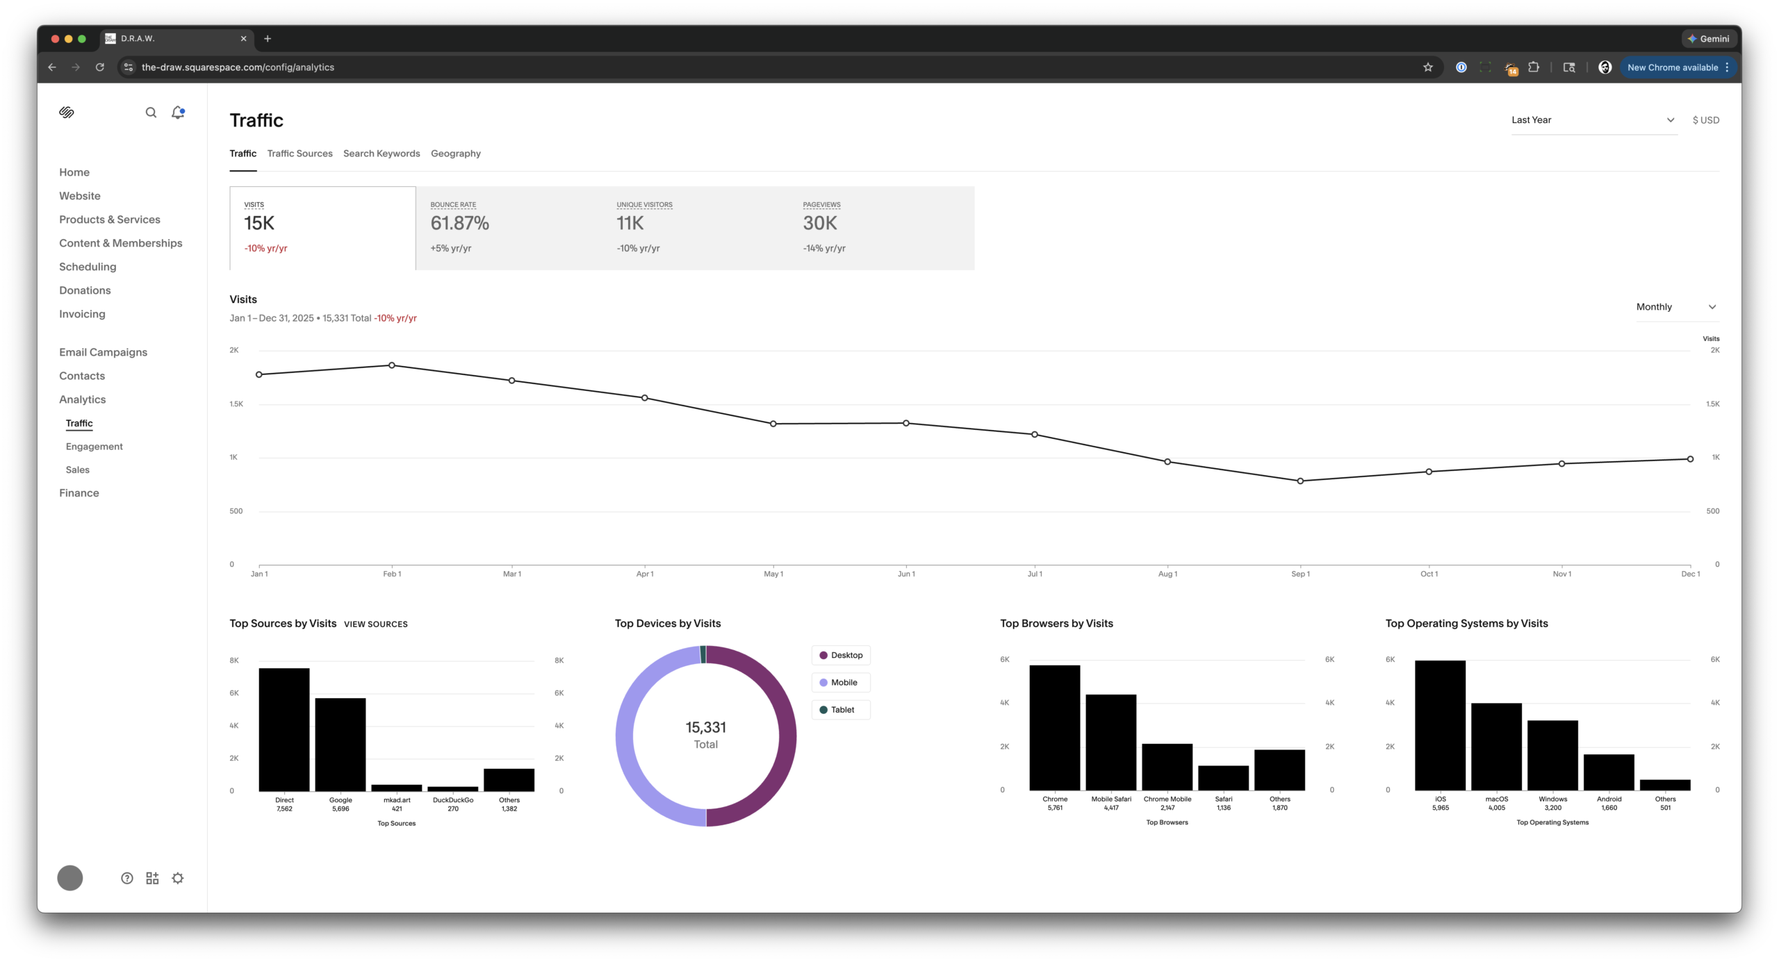The width and height of the screenshot is (1779, 962).
Task: Toggle Desktop legend in devices chart
Action: (841, 655)
